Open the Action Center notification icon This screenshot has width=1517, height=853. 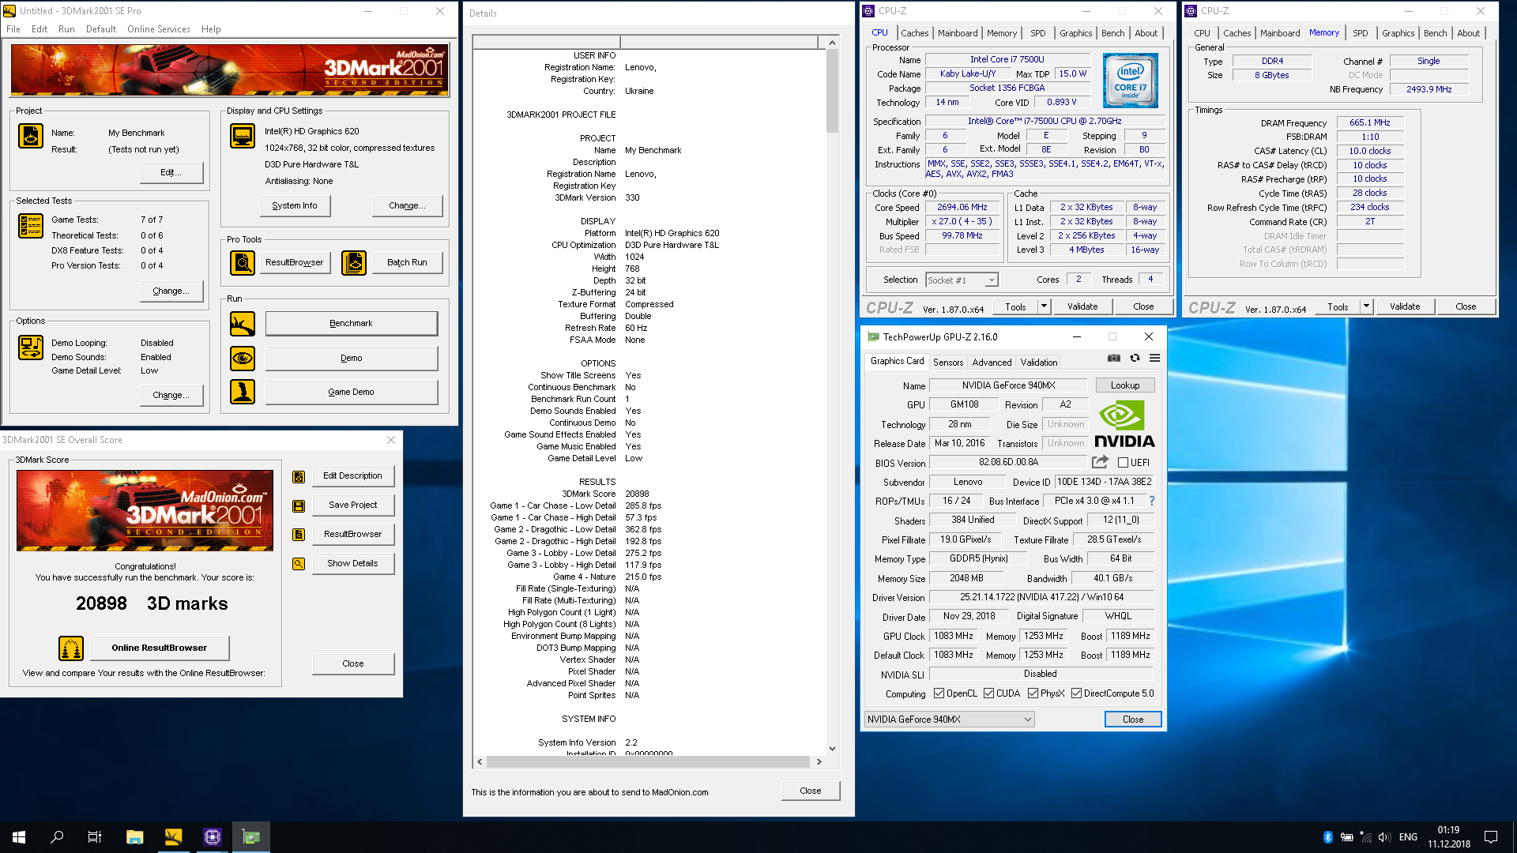pos(1491,837)
